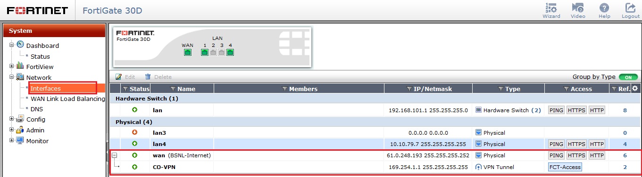Expand the Config tree node
The height and width of the screenshot is (177, 642).
click(12, 119)
